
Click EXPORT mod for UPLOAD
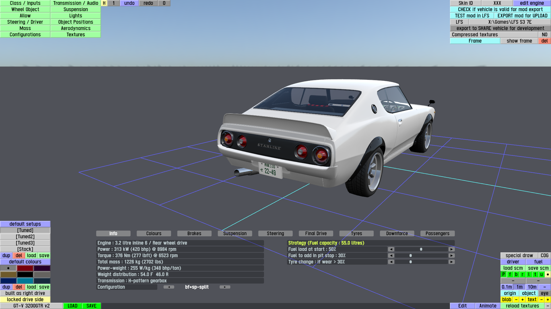(x=522, y=16)
